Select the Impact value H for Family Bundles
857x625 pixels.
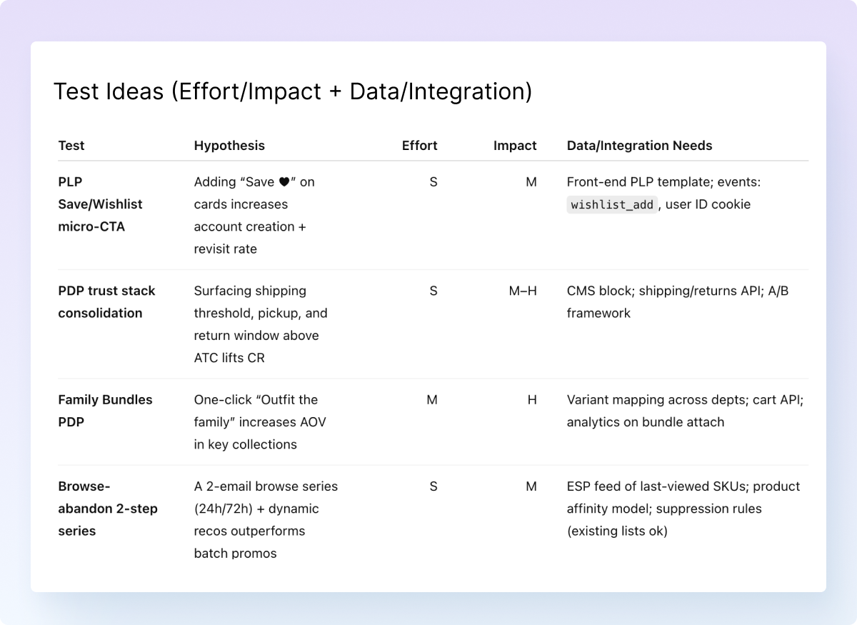pos(531,400)
